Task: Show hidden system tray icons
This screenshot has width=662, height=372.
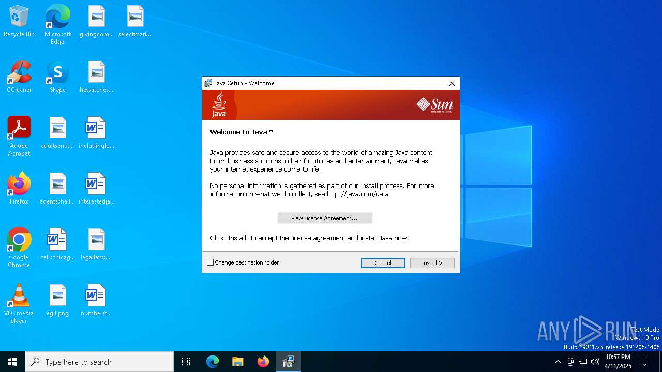Action: [558, 362]
